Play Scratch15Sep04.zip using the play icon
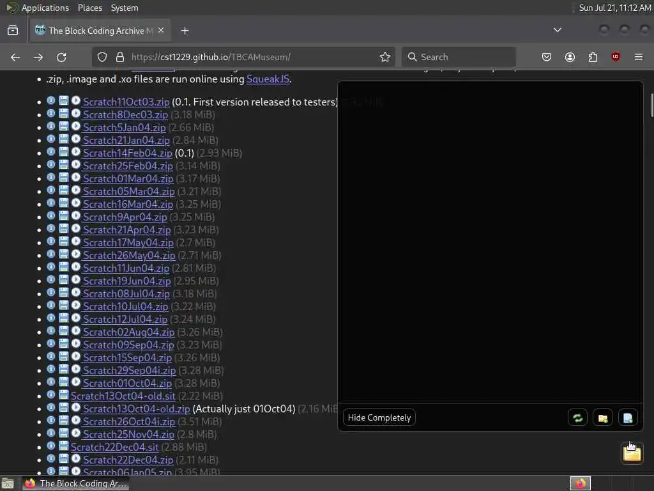Image resolution: width=654 pixels, height=491 pixels. tap(76, 357)
